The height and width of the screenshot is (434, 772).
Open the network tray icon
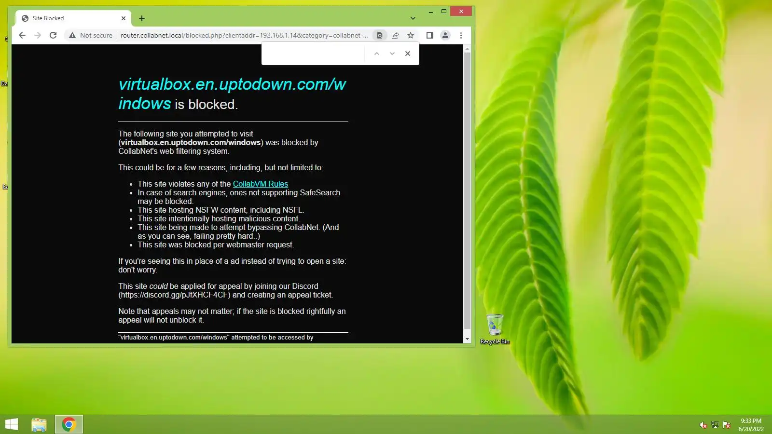tap(715, 425)
